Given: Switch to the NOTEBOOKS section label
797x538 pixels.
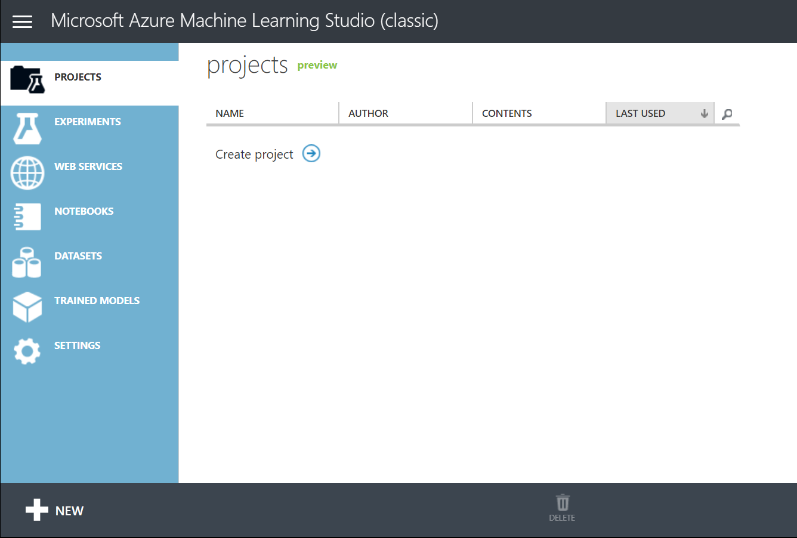Looking at the screenshot, I should [x=84, y=211].
